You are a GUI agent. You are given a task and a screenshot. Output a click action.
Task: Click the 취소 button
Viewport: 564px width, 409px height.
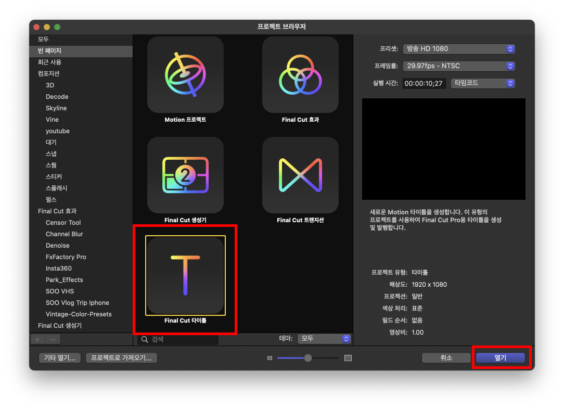[446, 357]
